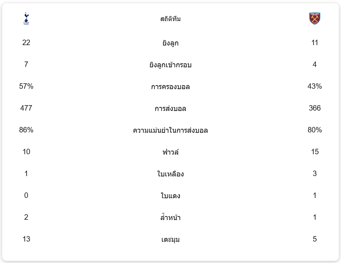Viewport: 341px width, 263px height.
Task: Click Tottenham's 13 corners value
Action: (26, 239)
